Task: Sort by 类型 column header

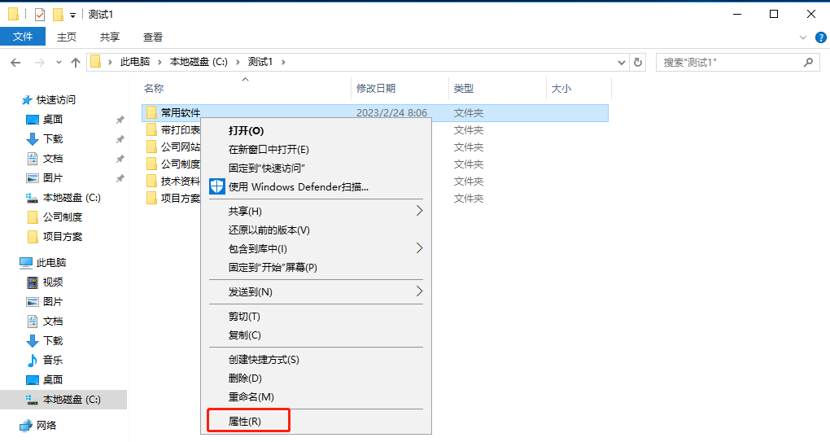Action: pyautogui.click(x=464, y=89)
